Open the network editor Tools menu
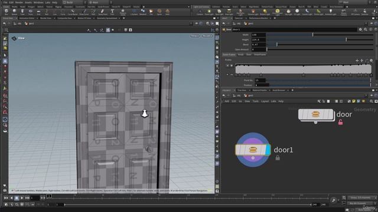This screenshot has height=212, width=378. point(255,101)
